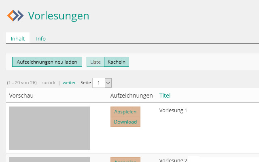Click the Aufzeichnungen column header
Image resolution: width=259 pixels, height=162 pixels.
132,96
